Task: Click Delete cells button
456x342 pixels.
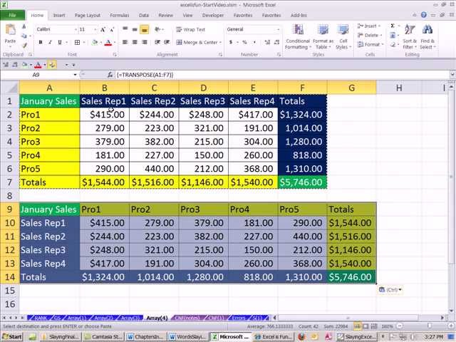Action: click(369, 36)
